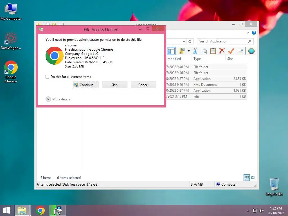This screenshot has height=216, width=288.
Task: Show hidden tray icons arrow
Action: pos(248,211)
